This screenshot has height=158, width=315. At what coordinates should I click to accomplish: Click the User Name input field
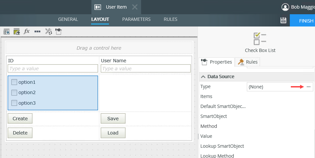click(x=145, y=69)
